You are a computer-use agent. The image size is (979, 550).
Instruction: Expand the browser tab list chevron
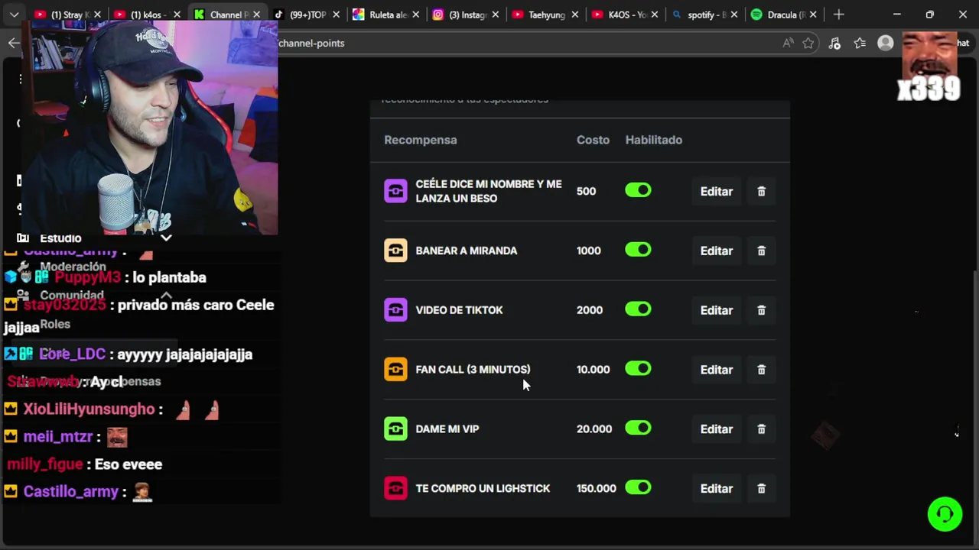click(14, 15)
